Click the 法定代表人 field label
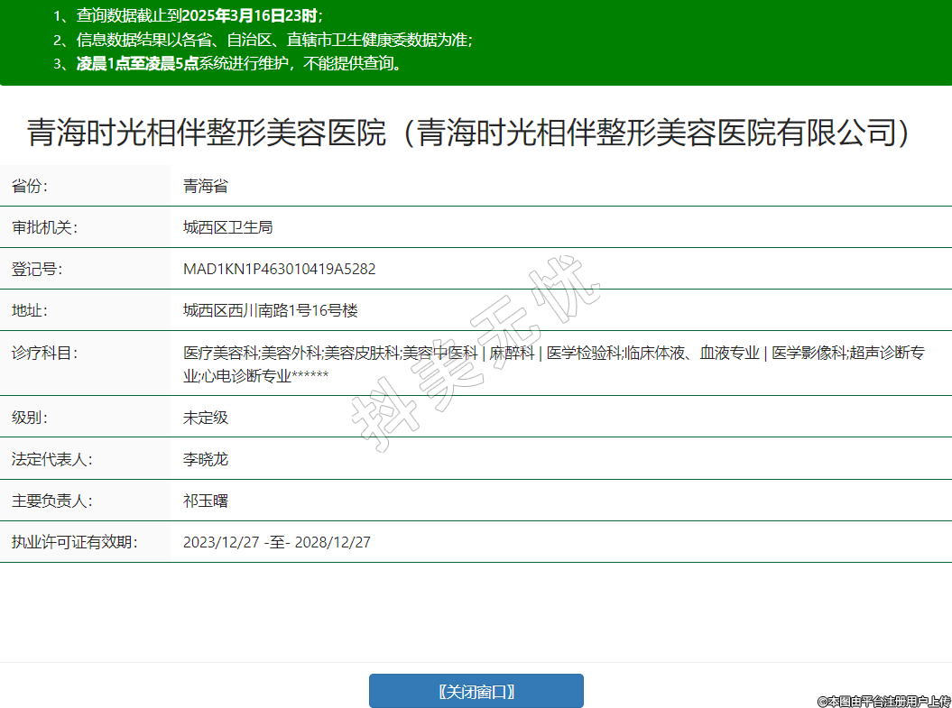This screenshot has width=952, height=708. 51,459
